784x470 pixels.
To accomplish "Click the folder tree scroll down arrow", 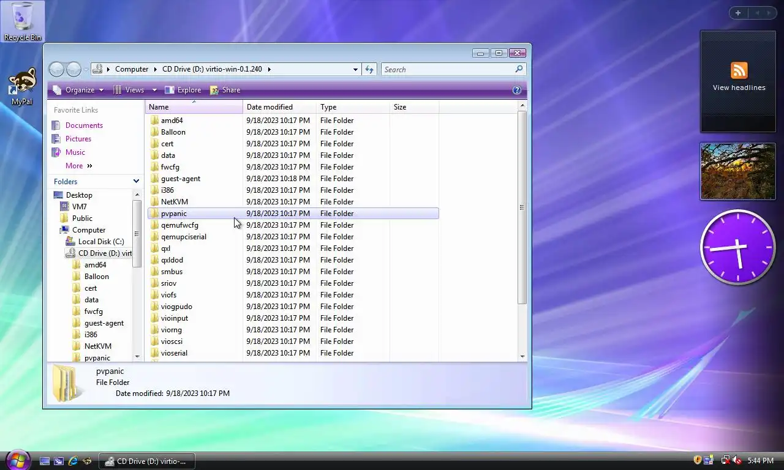I will (137, 356).
